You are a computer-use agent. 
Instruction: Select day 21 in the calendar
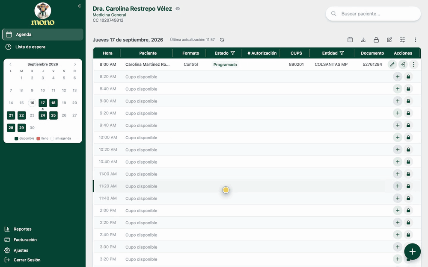[11, 115]
